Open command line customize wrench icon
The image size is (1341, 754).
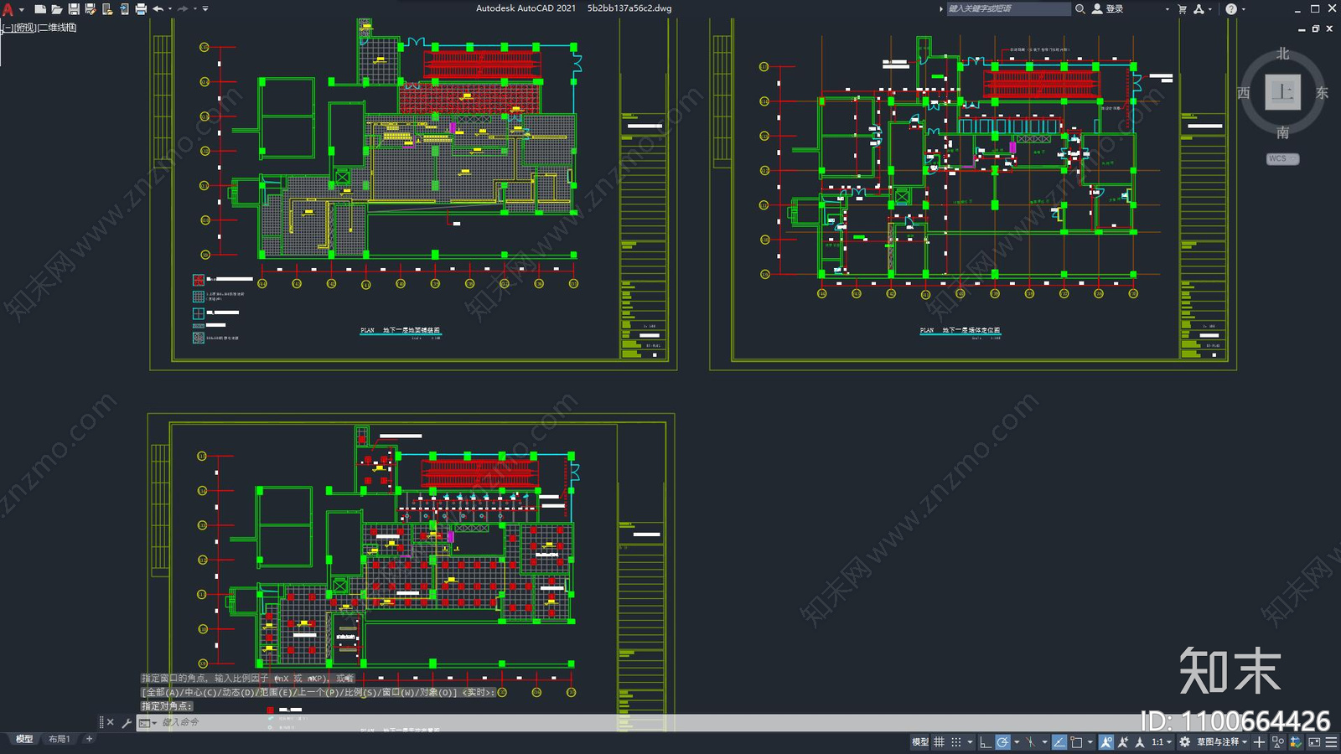(x=127, y=722)
